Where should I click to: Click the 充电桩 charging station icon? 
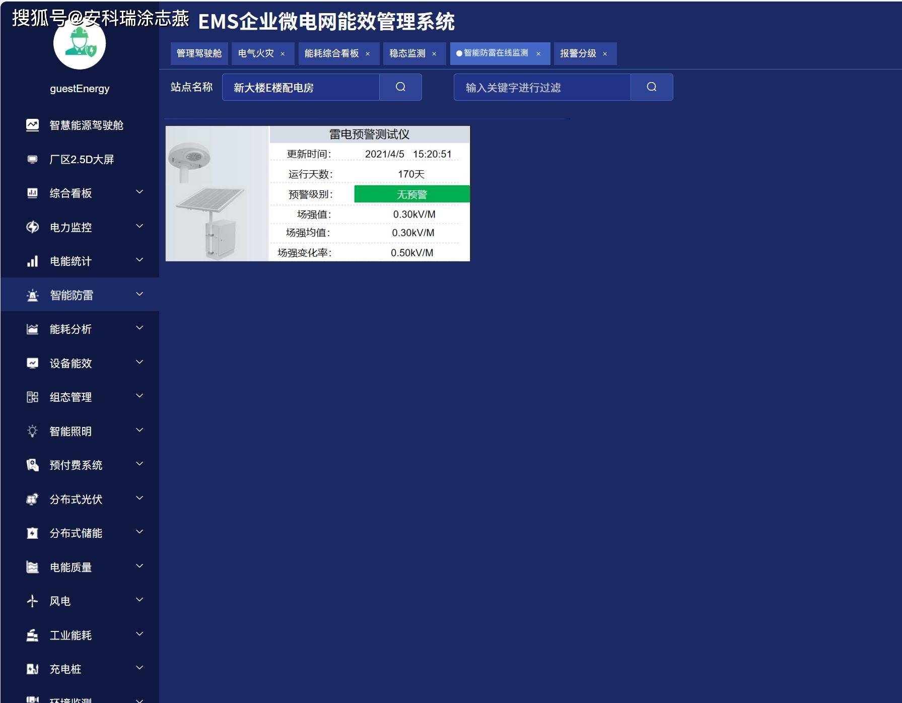pos(32,669)
